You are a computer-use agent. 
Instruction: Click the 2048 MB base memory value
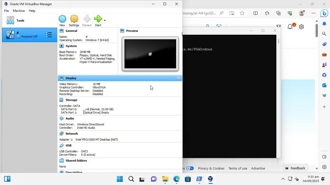(85, 52)
